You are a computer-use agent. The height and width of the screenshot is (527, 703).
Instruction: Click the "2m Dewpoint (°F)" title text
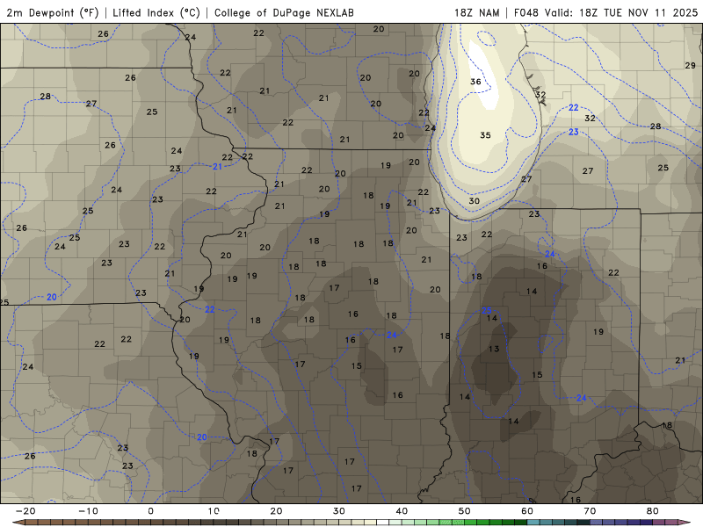(52, 12)
